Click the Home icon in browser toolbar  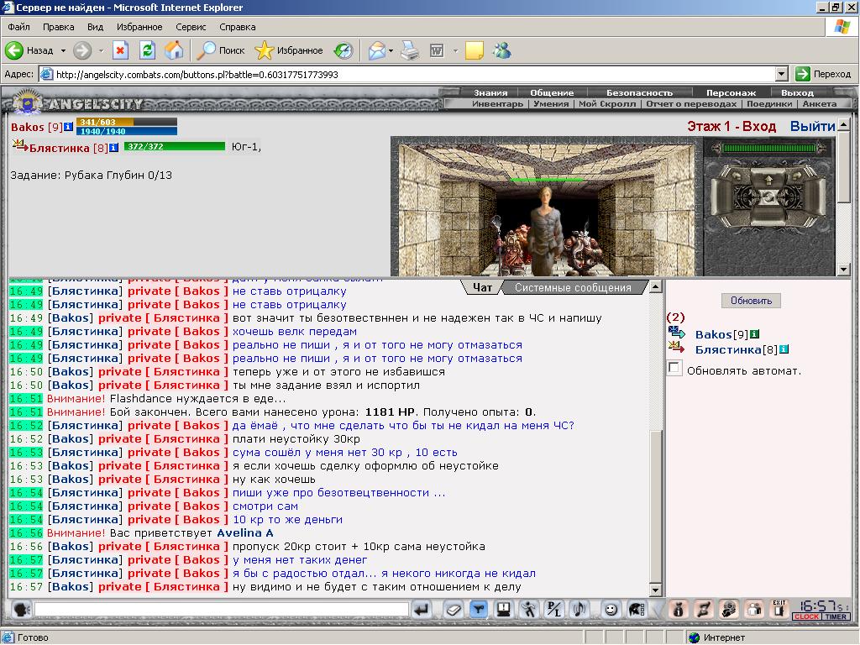click(174, 51)
